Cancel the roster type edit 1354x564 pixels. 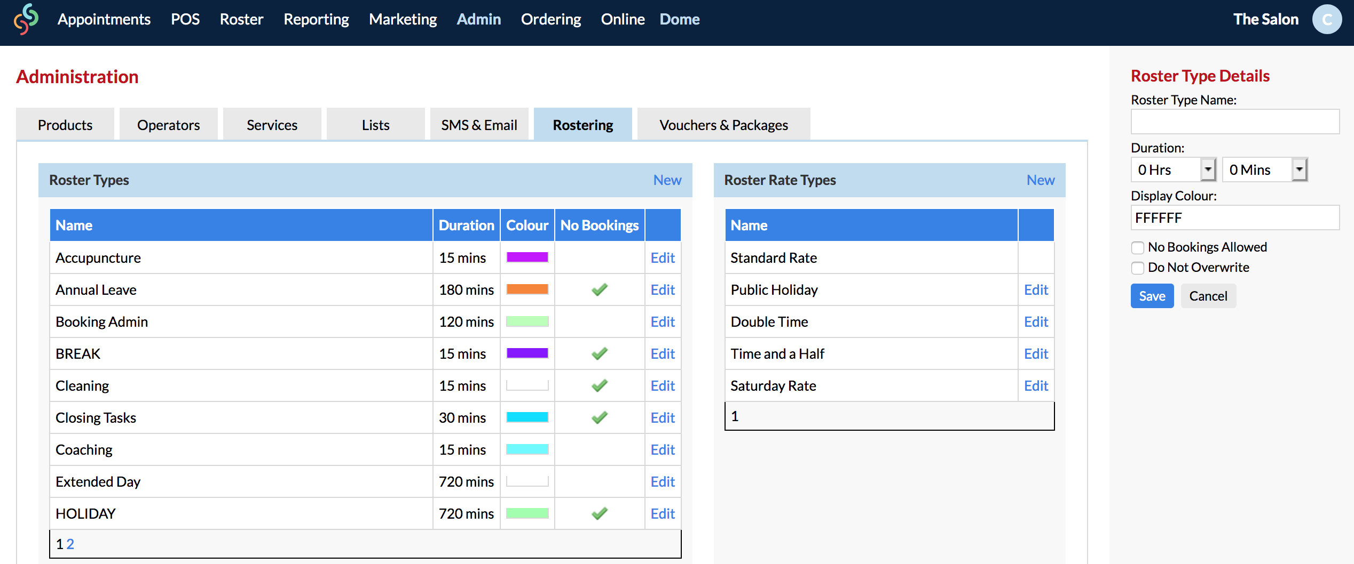(x=1208, y=296)
